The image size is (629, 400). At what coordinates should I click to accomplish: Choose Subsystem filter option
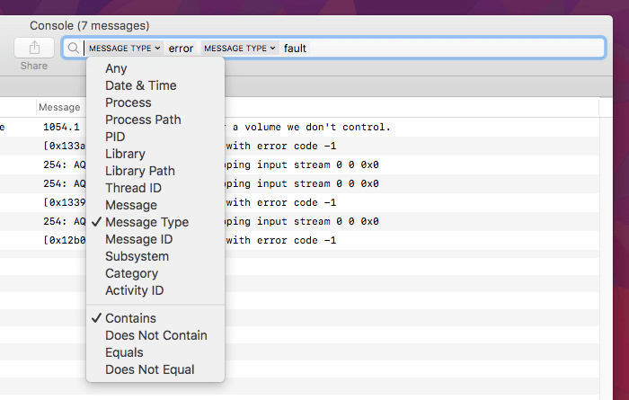click(x=155, y=256)
